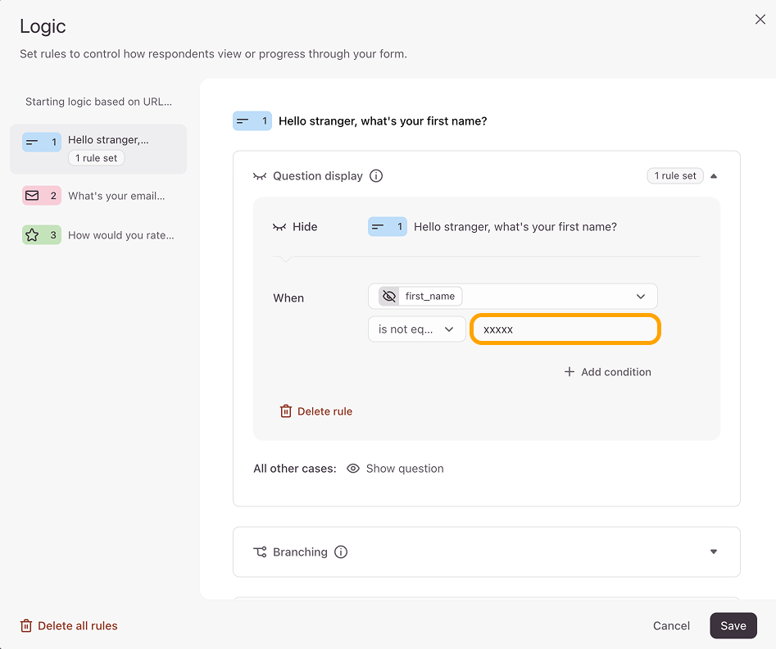Save the logic rules
776x649 pixels.
(733, 626)
